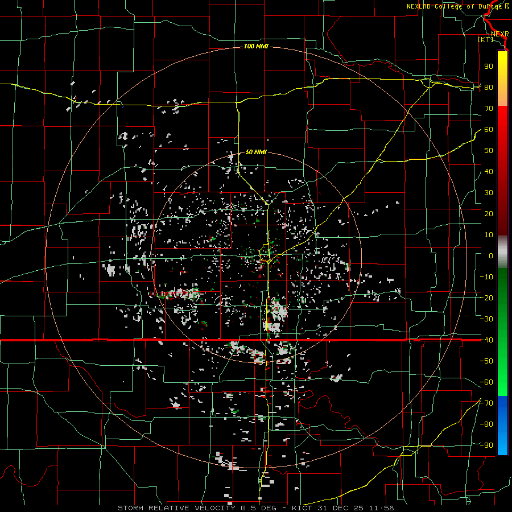Click the "60" value on the velocity scale
The width and height of the screenshot is (512, 512).
(489, 130)
